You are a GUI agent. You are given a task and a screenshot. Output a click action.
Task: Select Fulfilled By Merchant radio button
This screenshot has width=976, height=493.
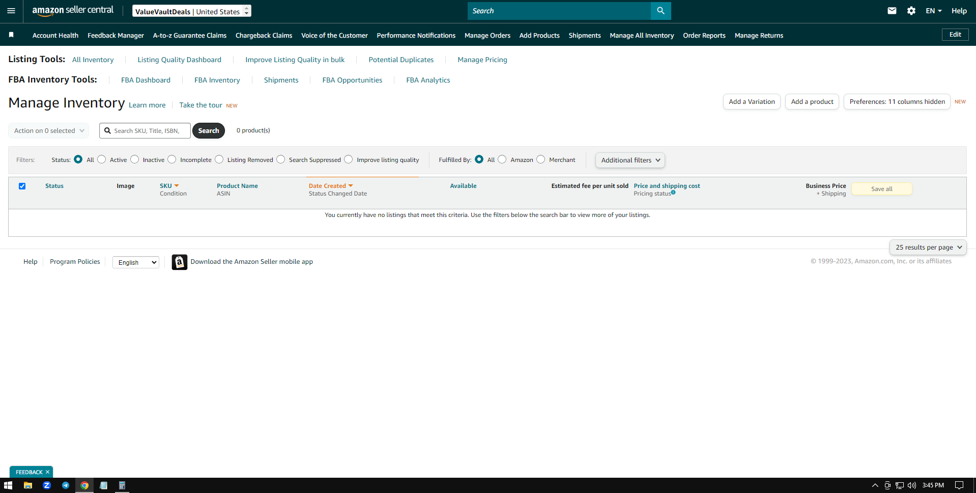pyautogui.click(x=541, y=159)
